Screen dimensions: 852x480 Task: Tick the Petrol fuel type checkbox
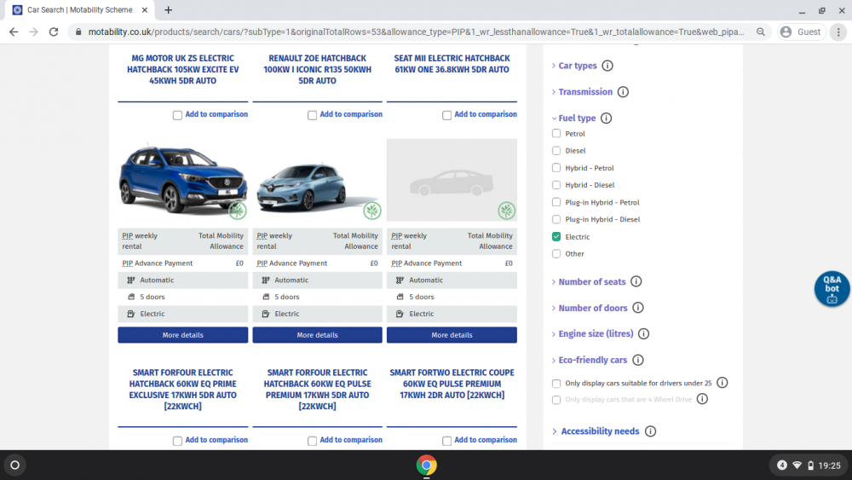click(556, 133)
